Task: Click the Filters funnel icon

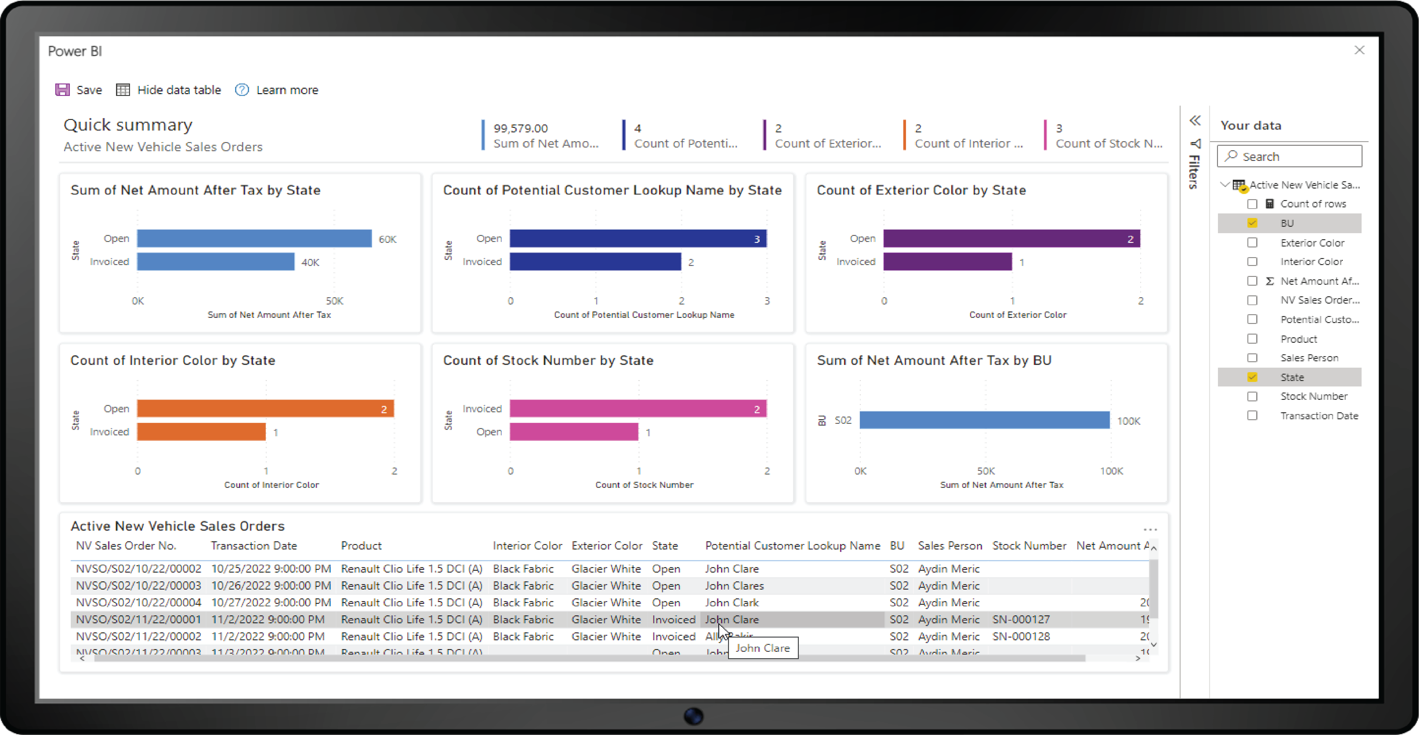Action: coord(1195,144)
